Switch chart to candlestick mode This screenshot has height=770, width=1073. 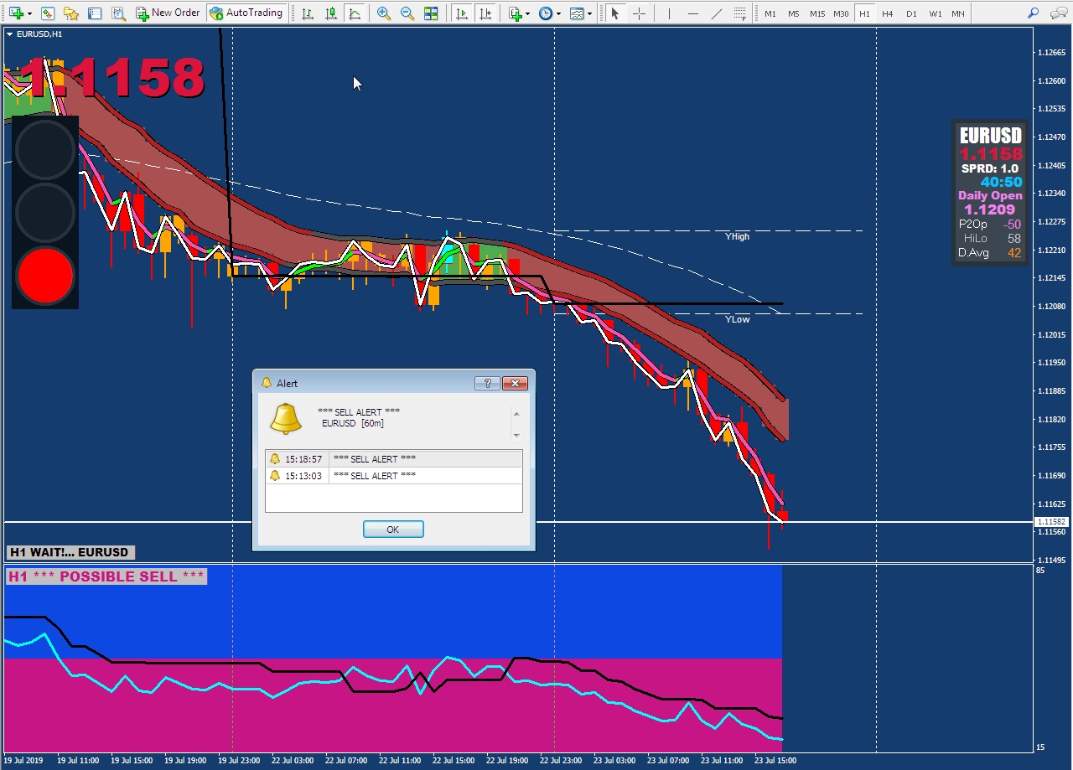click(x=331, y=13)
